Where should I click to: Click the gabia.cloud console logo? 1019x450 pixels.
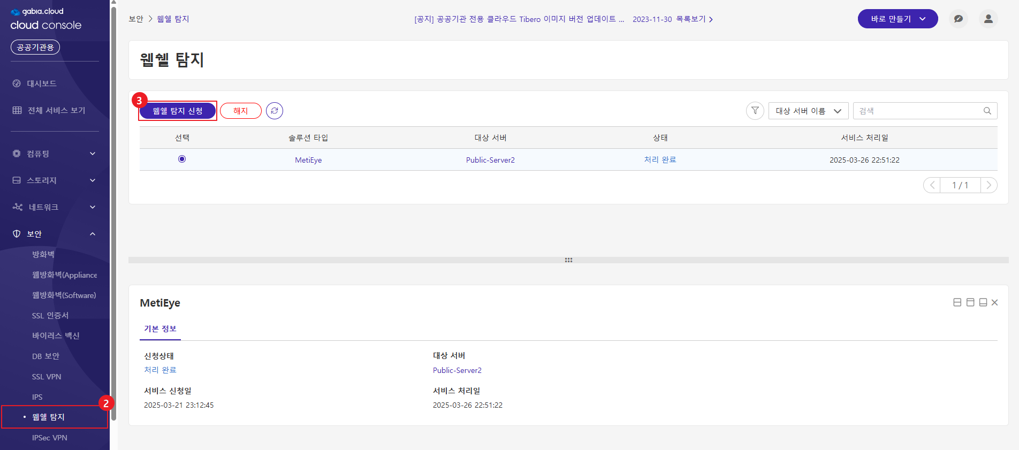[46, 19]
